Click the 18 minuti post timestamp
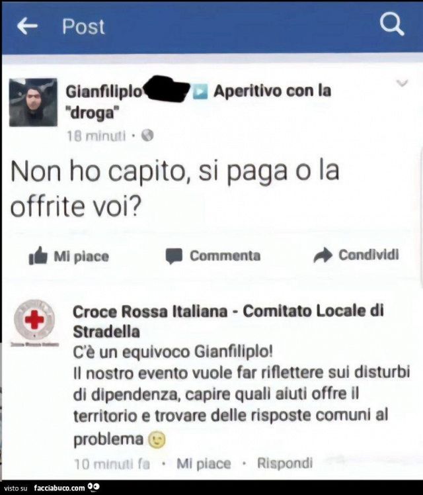Screen dimensions: 423x495 96,136
